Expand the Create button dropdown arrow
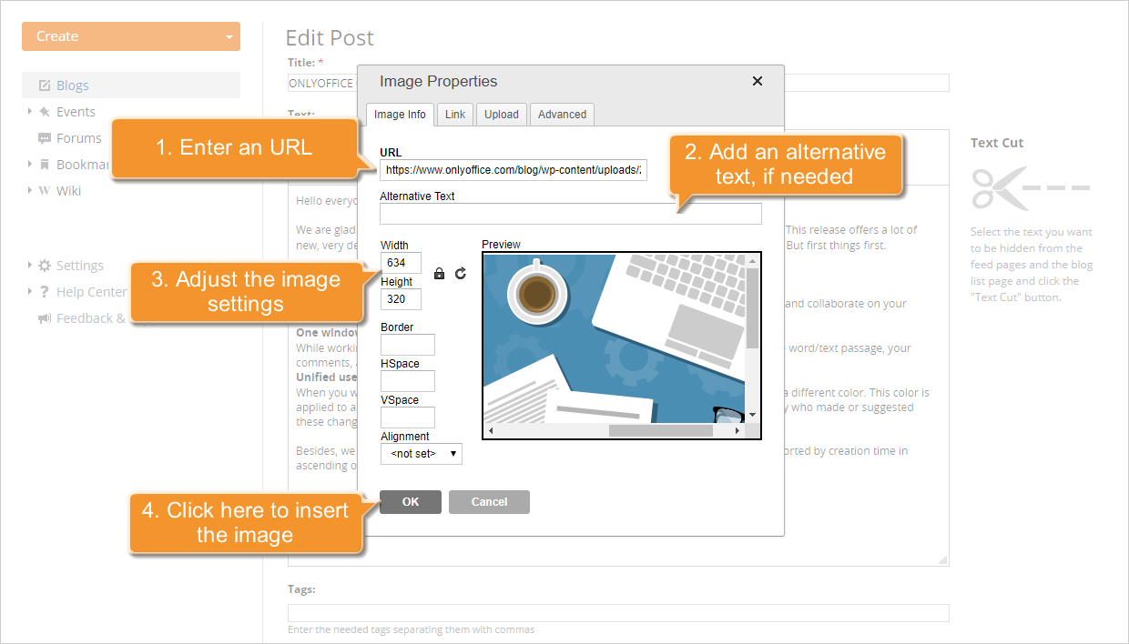The image size is (1129, 644). click(x=229, y=35)
